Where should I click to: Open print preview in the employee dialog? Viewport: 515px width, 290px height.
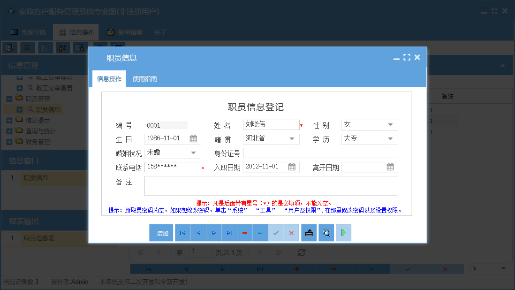(326, 232)
